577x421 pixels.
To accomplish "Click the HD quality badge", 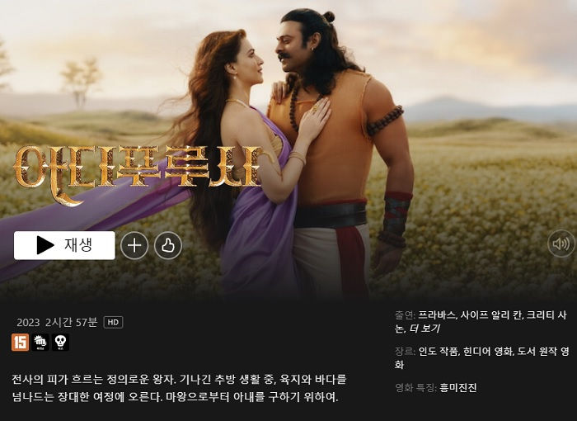I will click(114, 322).
